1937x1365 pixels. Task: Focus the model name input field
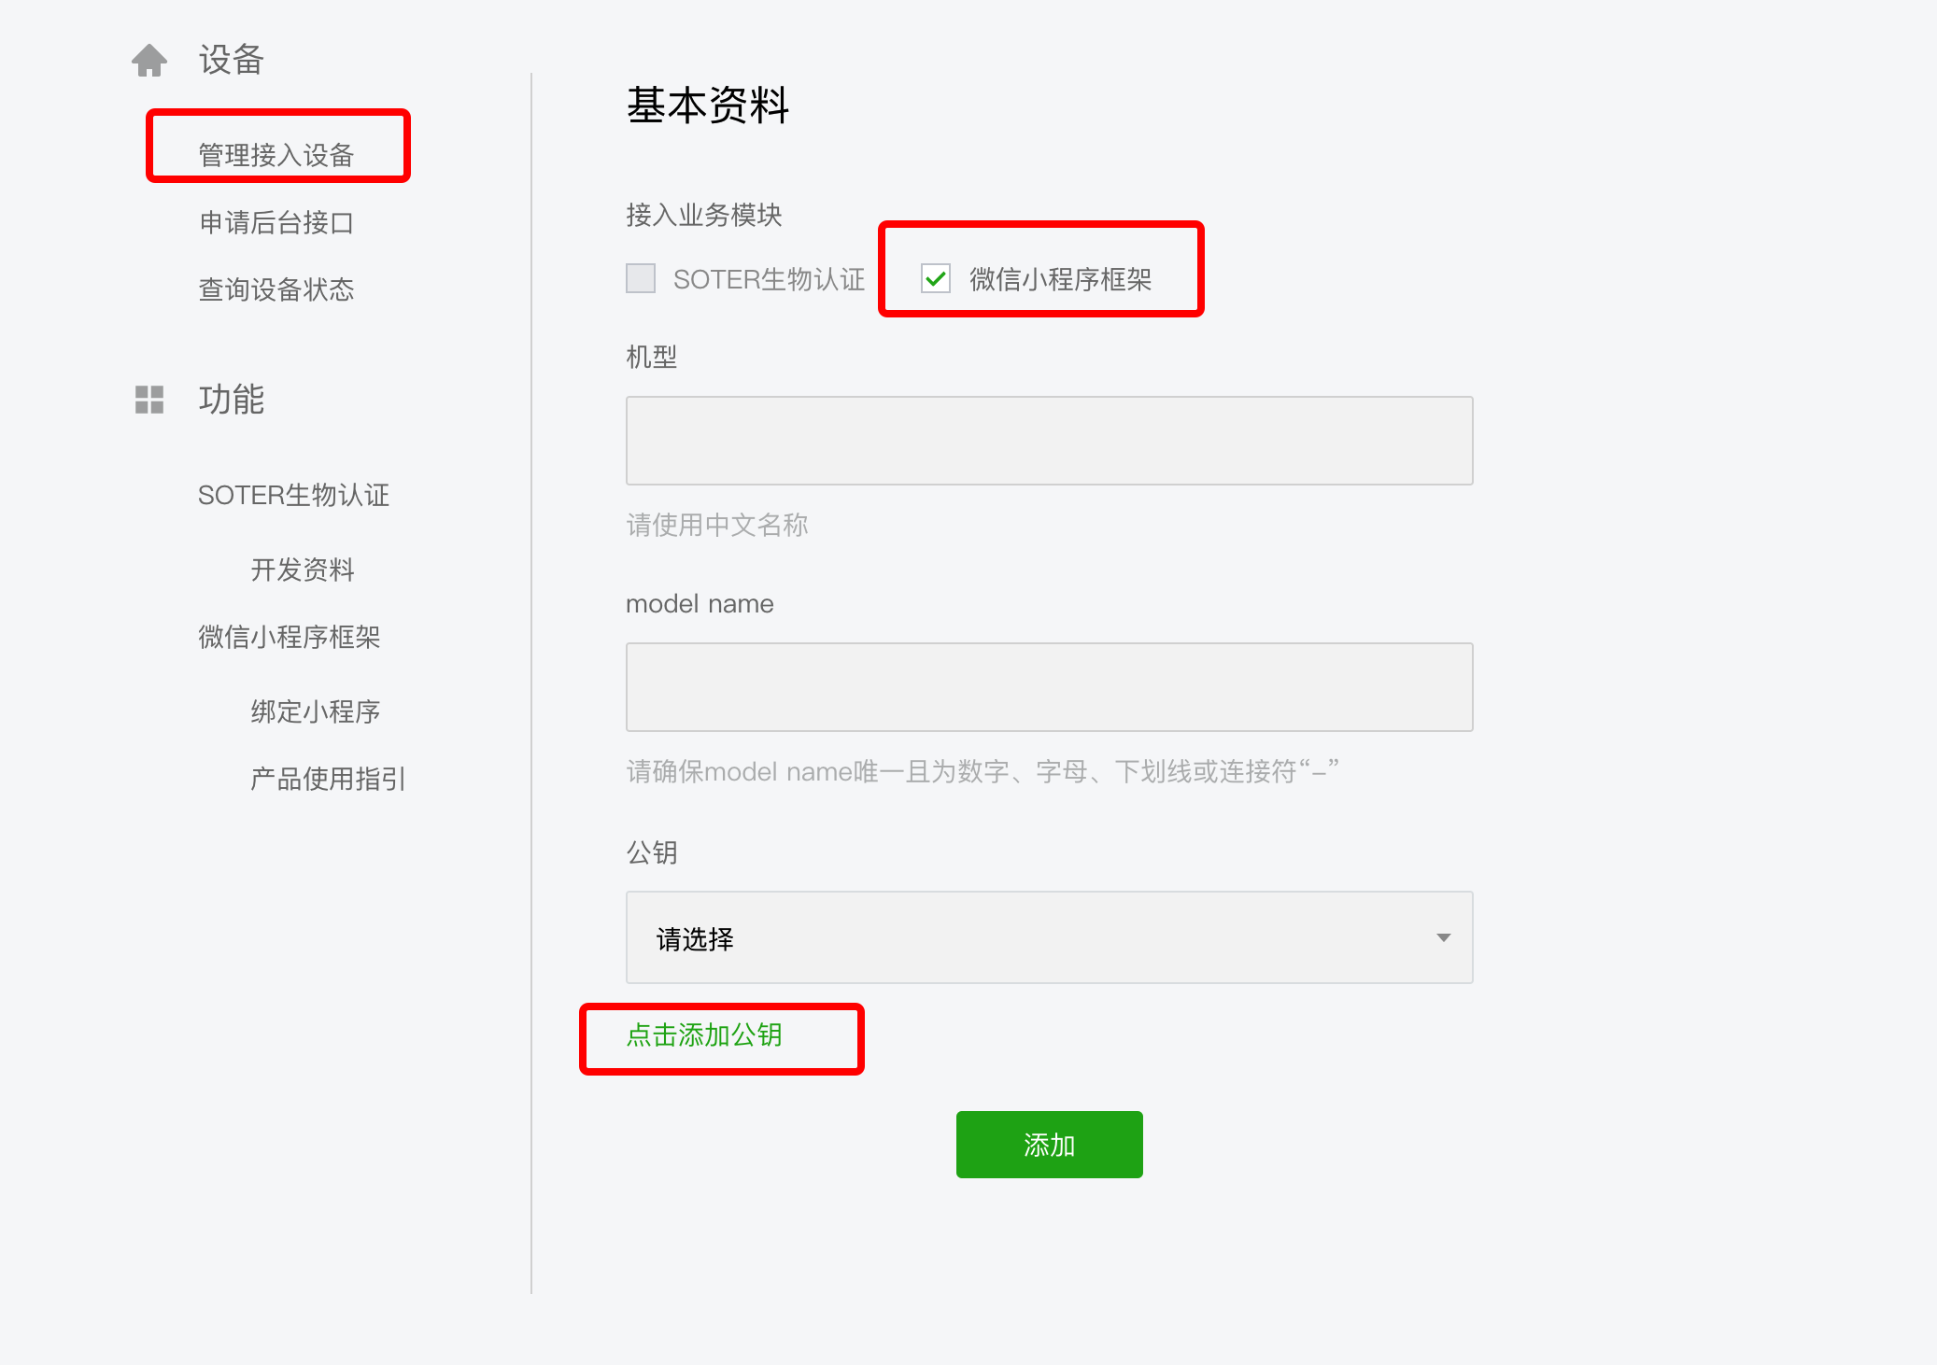(x=1048, y=687)
